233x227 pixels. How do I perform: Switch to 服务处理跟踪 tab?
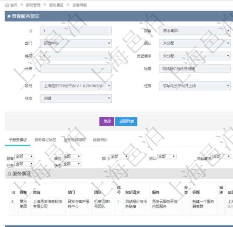click(x=75, y=140)
